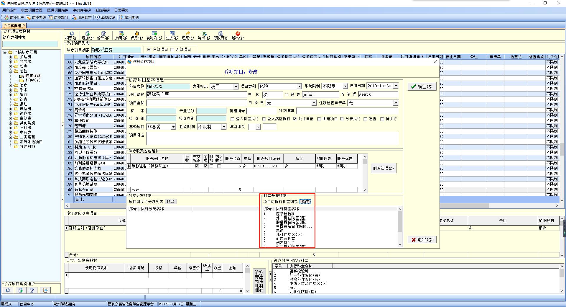Image resolution: width=566 pixels, height=307 pixels.
Task: Click the 确定 confirm button
Action: pyautogui.click(x=422, y=86)
